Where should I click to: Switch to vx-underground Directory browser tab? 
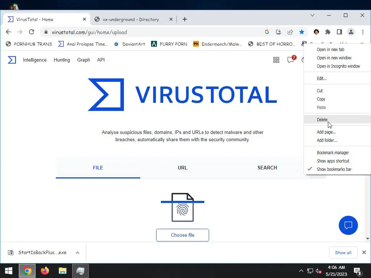point(130,20)
